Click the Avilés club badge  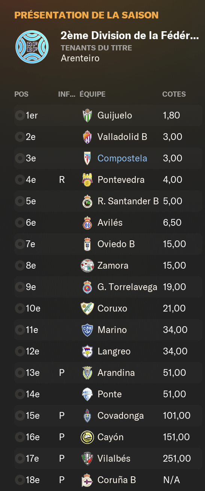87,222
